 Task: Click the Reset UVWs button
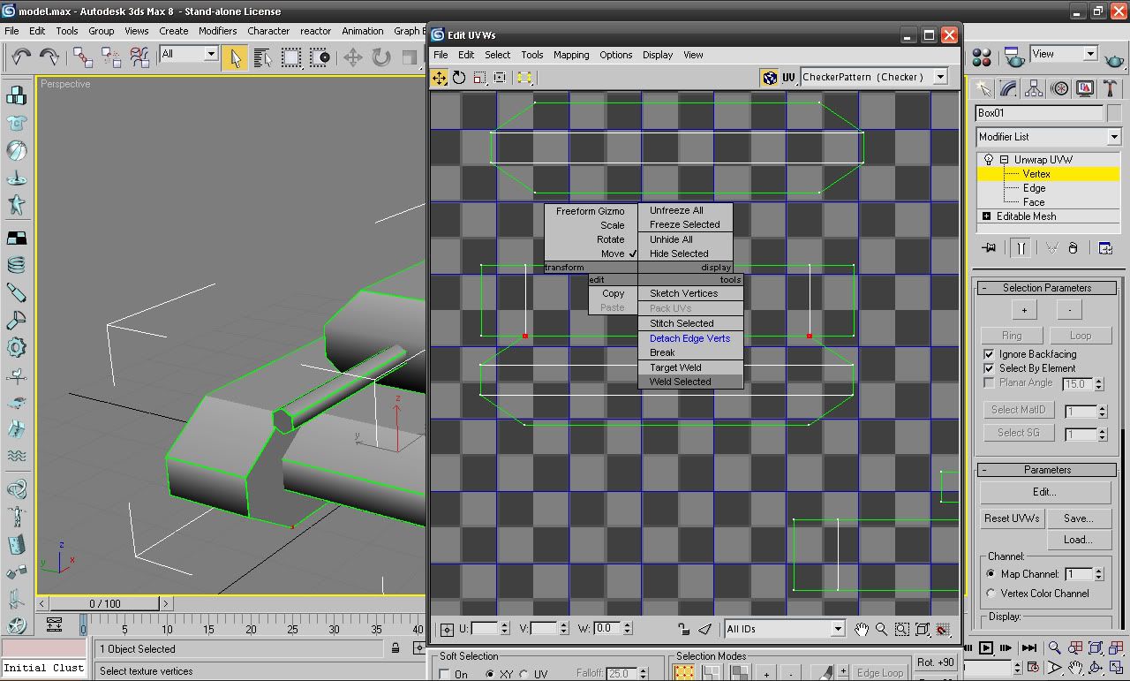(x=1012, y=518)
